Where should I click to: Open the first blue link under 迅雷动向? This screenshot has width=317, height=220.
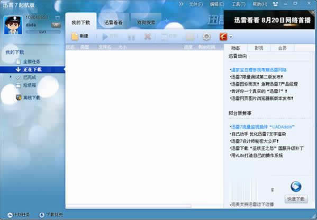click(258, 70)
